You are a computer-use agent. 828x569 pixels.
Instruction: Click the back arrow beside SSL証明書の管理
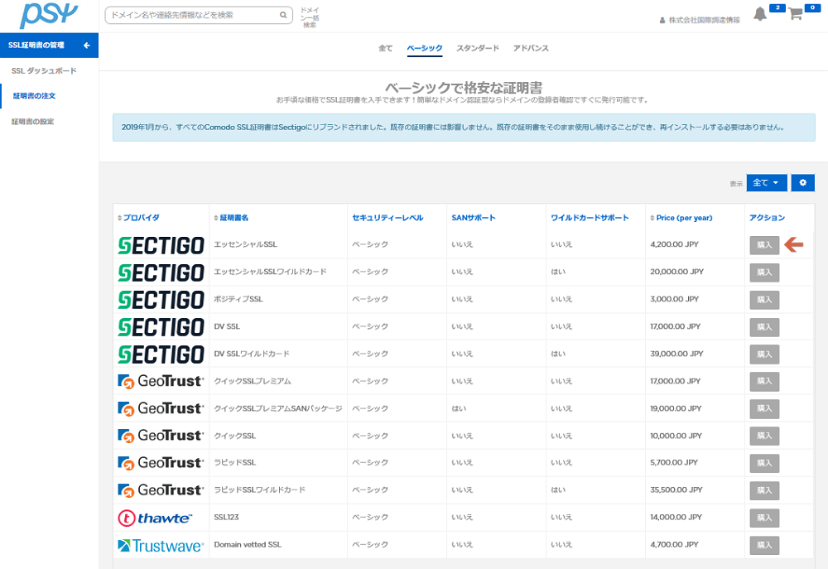pos(87,46)
